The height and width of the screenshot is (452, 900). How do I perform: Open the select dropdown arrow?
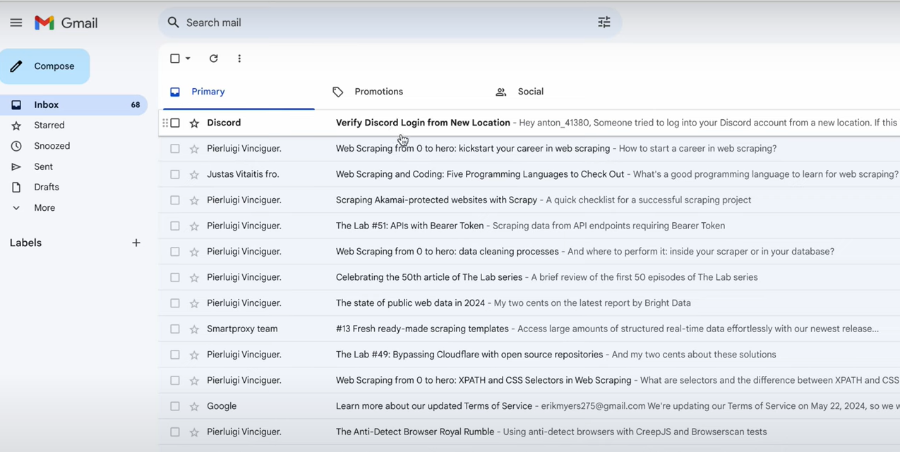[x=188, y=59]
